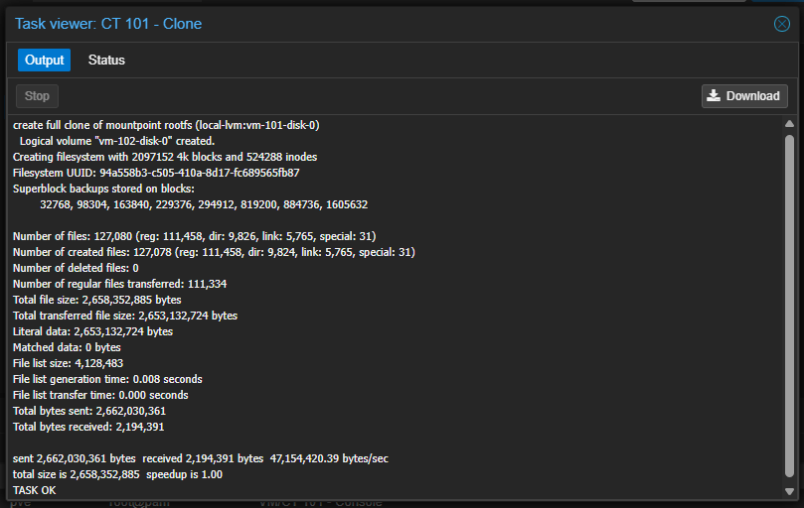Viewport: 804px width, 508px height.
Task: Click the scrollbar down arrow
Action: 789,491
